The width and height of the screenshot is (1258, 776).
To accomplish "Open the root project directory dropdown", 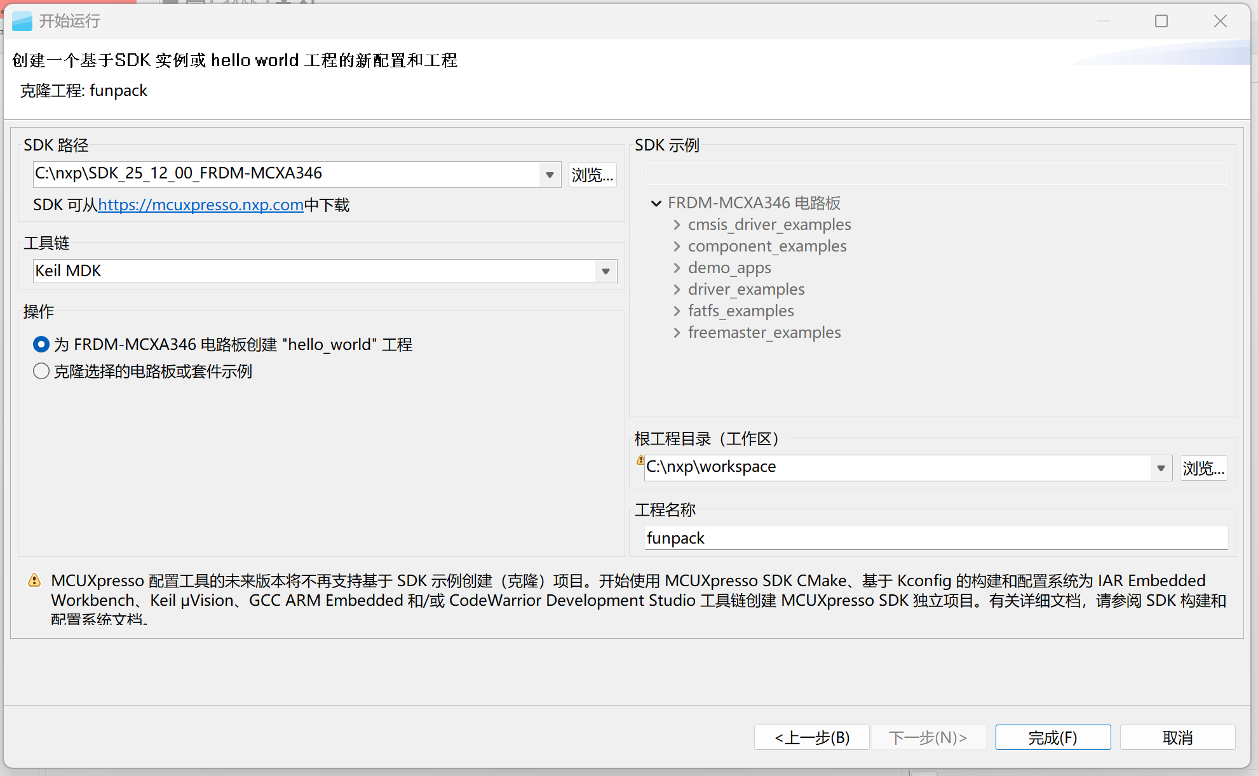I will pos(1161,467).
